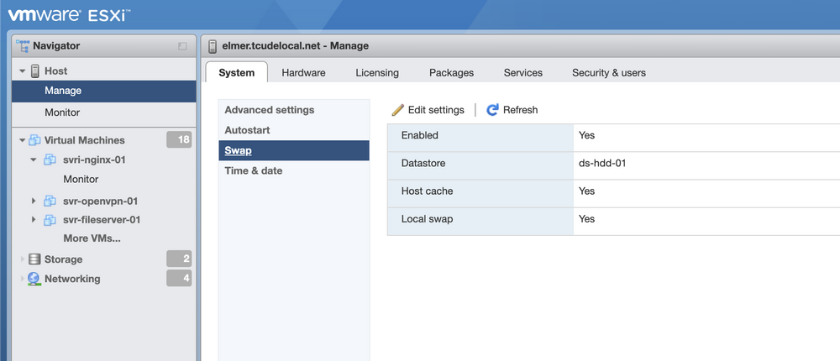840x361 pixels.
Task: Click the Virtual Machines group icon
Action: click(x=34, y=140)
